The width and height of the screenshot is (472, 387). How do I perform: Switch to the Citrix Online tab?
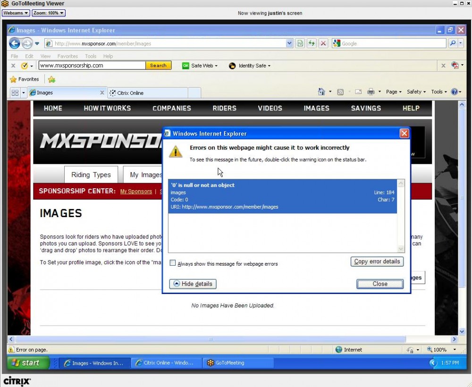[148, 93]
